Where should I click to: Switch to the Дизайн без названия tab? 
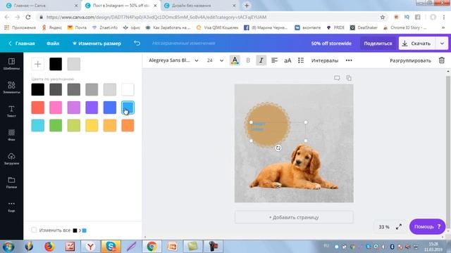(x=199, y=6)
